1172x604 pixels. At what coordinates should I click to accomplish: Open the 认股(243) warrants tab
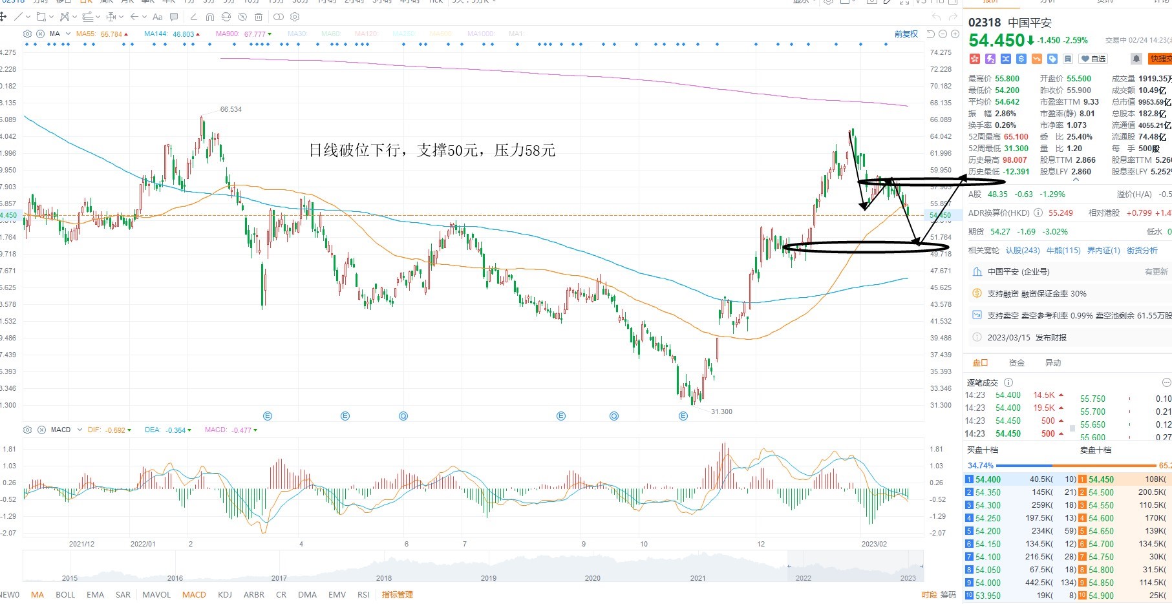[x=1023, y=250]
